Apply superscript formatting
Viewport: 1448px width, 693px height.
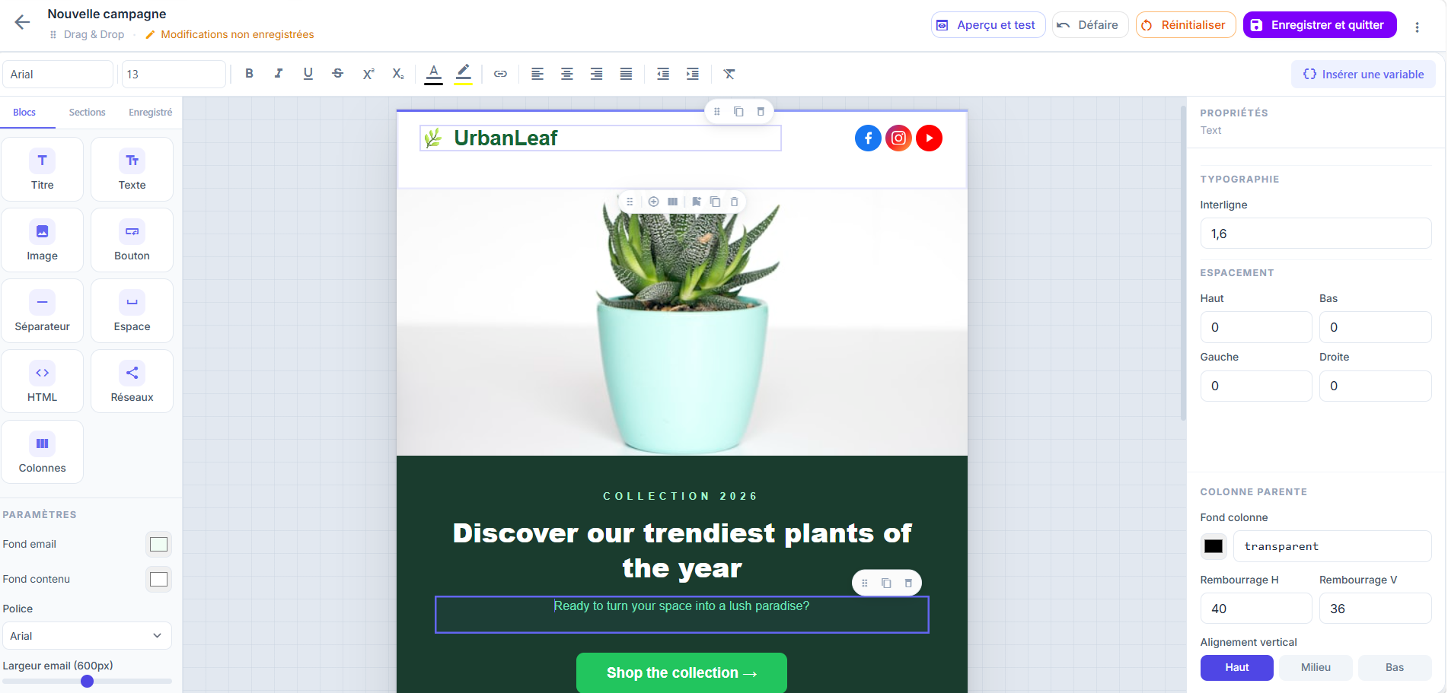tap(368, 74)
